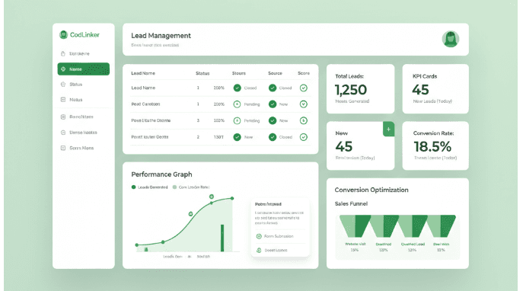Click the CodLinker logo icon

(63, 35)
